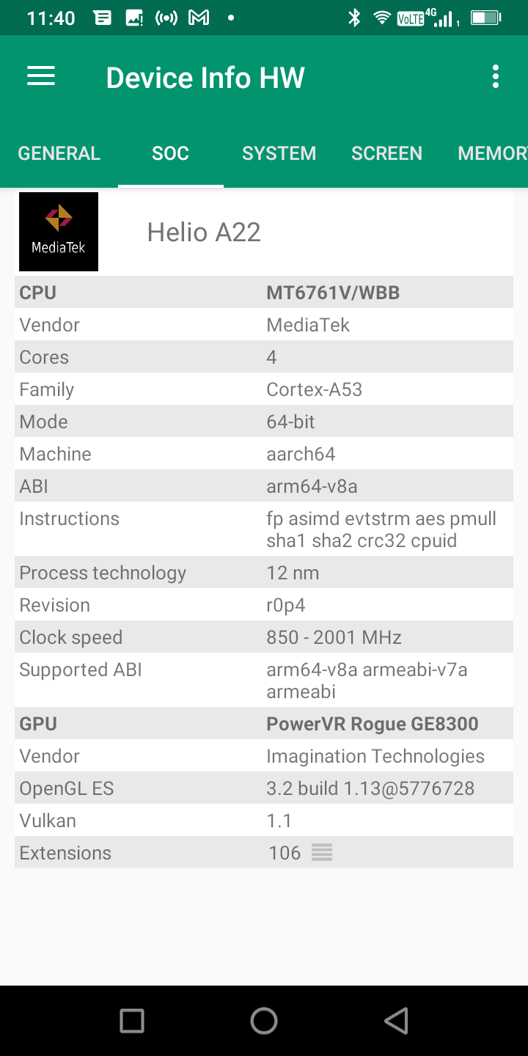This screenshot has width=528, height=1056.
Task: Tap the Gmail notification icon
Action: (199, 18)
